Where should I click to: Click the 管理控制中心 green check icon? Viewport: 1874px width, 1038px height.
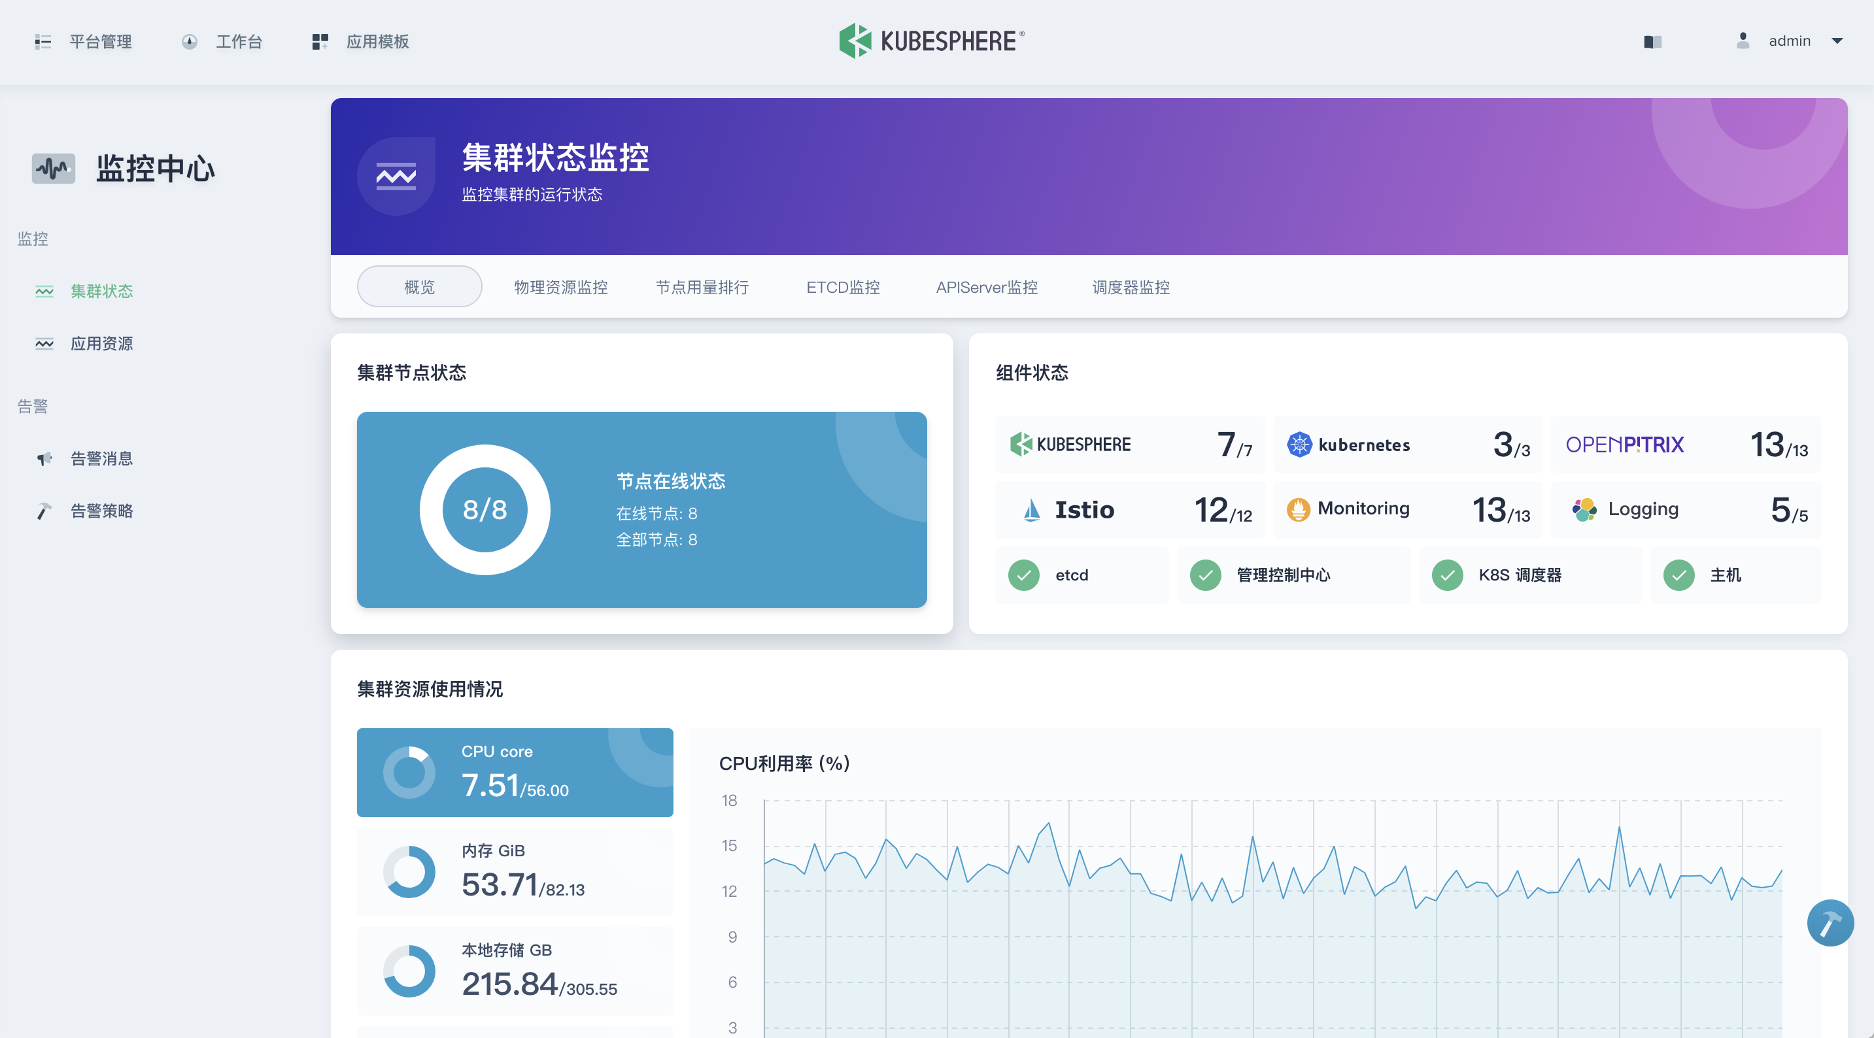(x=1206, y=575)
